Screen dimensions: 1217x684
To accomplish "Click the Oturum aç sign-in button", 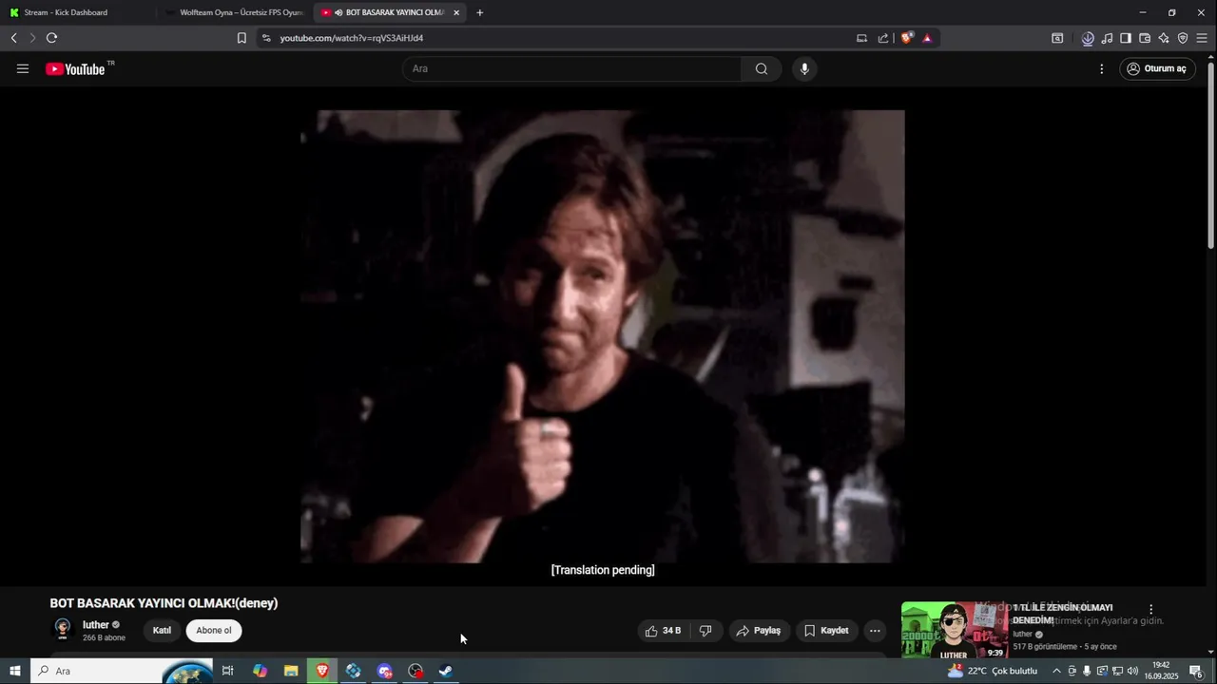I will point(1157,68).
